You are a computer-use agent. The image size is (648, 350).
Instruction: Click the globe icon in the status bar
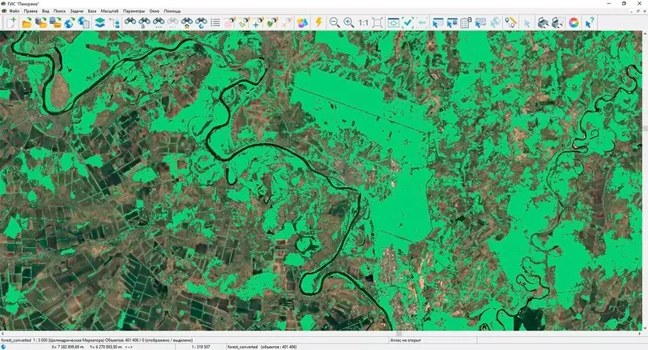click(x=3, y=347)
